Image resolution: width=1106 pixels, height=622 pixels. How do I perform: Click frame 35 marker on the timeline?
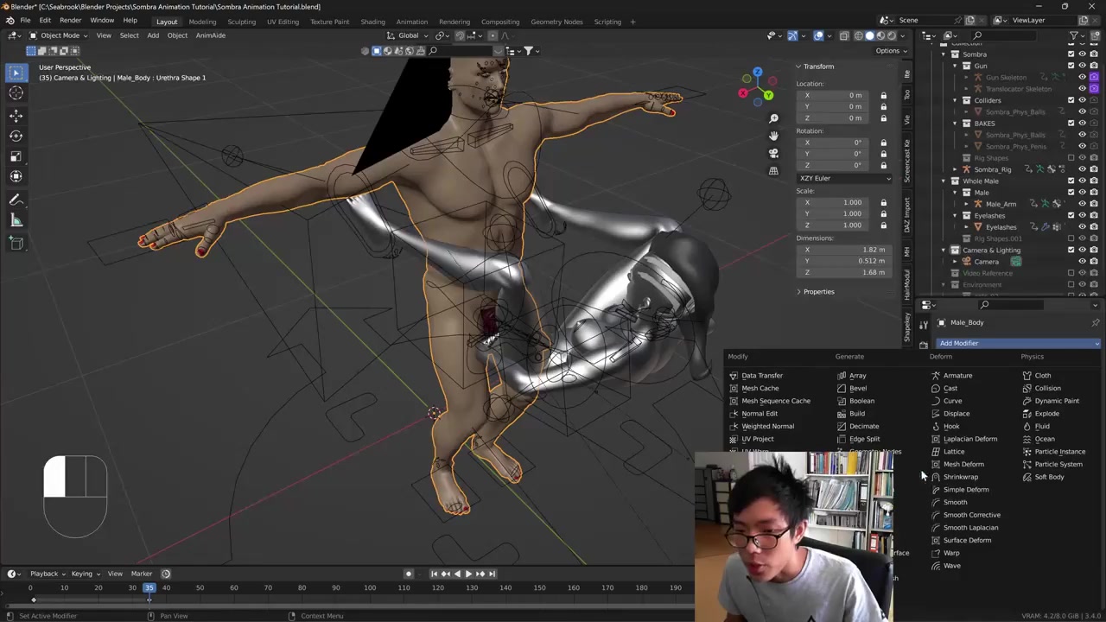pyautogui.click(x=149, y=588)
